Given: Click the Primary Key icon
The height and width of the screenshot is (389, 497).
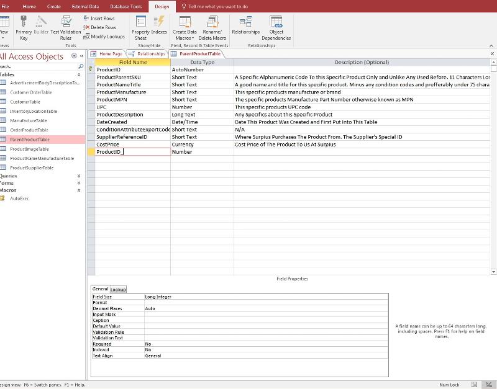Looking at the screenshot, I should [24, 27].
